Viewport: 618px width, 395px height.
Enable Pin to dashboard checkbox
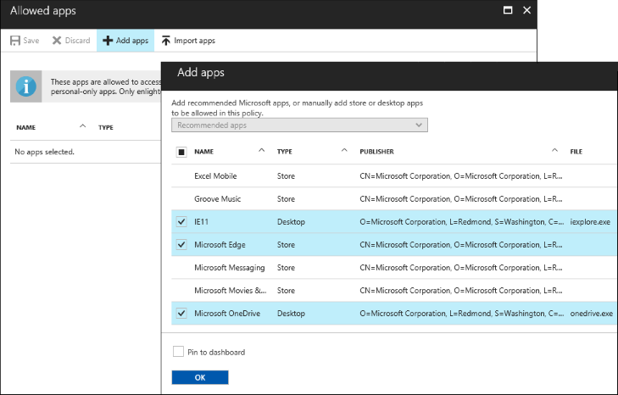(x=178, y=352)
